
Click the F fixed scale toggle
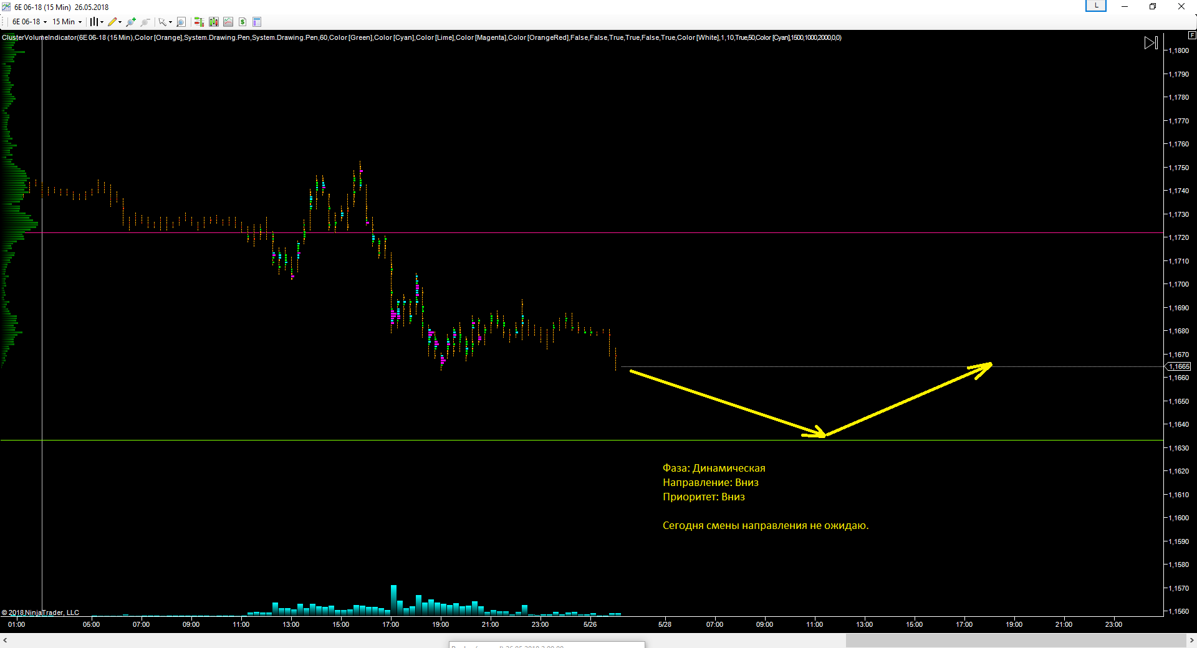pyautogui.click(x=1192, y=35)
